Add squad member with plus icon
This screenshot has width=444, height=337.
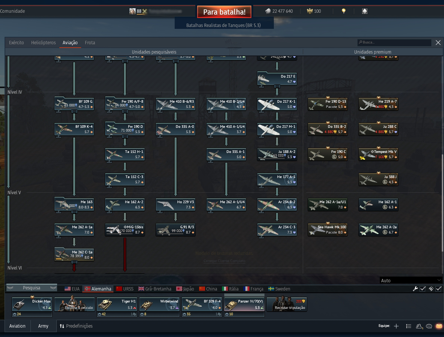(396, 326)
